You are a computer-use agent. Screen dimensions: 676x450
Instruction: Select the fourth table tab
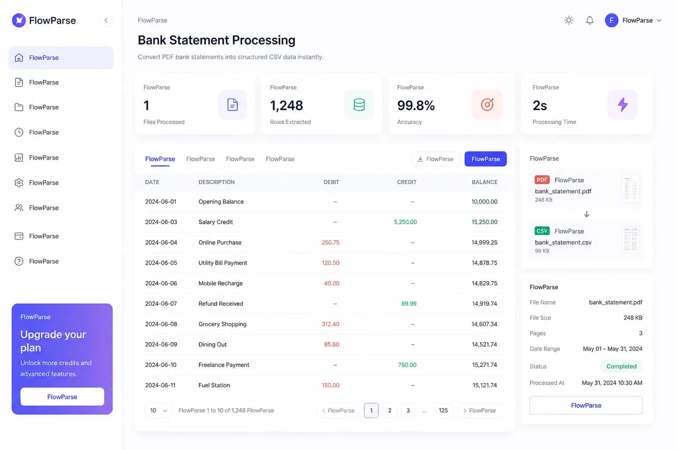(280, 159)
